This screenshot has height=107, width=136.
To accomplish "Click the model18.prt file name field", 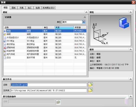I will coord(48,85).
